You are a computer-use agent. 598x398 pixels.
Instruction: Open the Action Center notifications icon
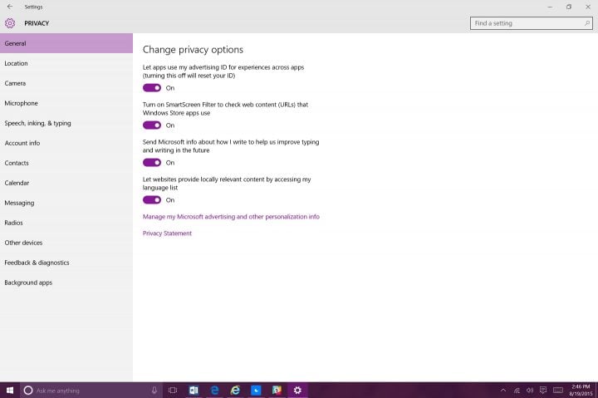(x=543, y=390)
